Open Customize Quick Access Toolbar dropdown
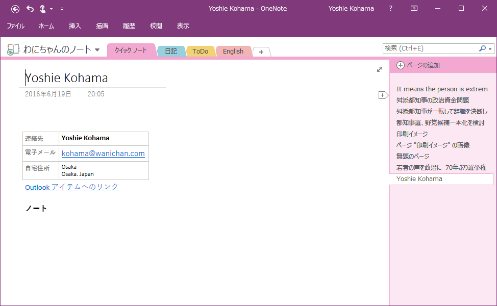This screenshot has height=306, width=497. (x=62, y=9)
